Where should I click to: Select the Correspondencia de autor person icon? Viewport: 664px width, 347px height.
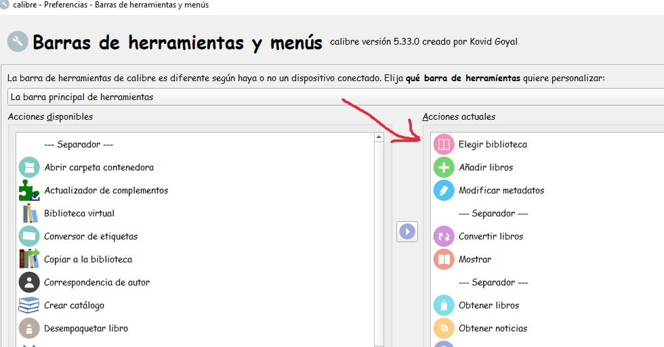pos(28,282)
